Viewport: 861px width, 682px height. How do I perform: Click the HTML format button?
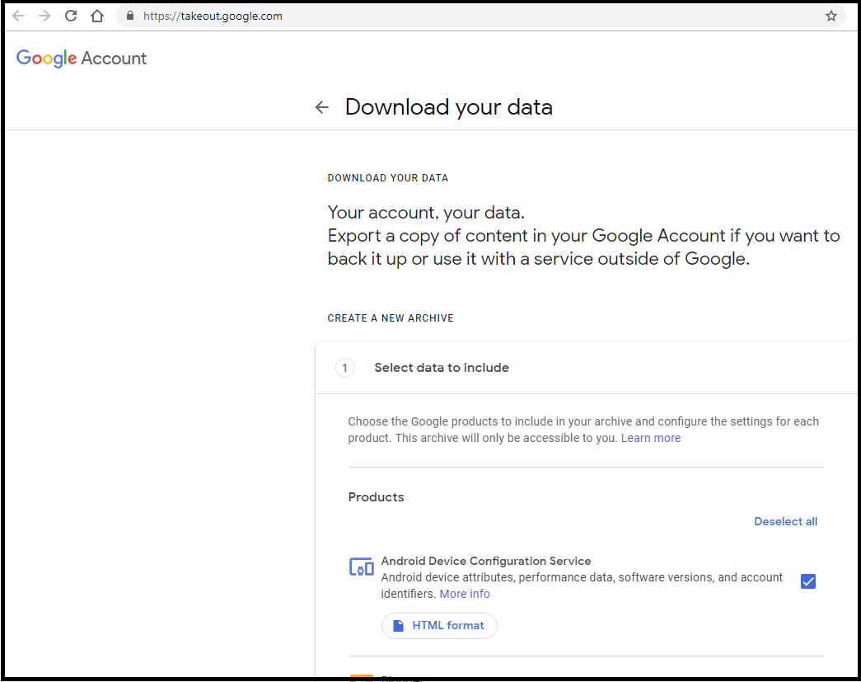click(x=439, y=626)
